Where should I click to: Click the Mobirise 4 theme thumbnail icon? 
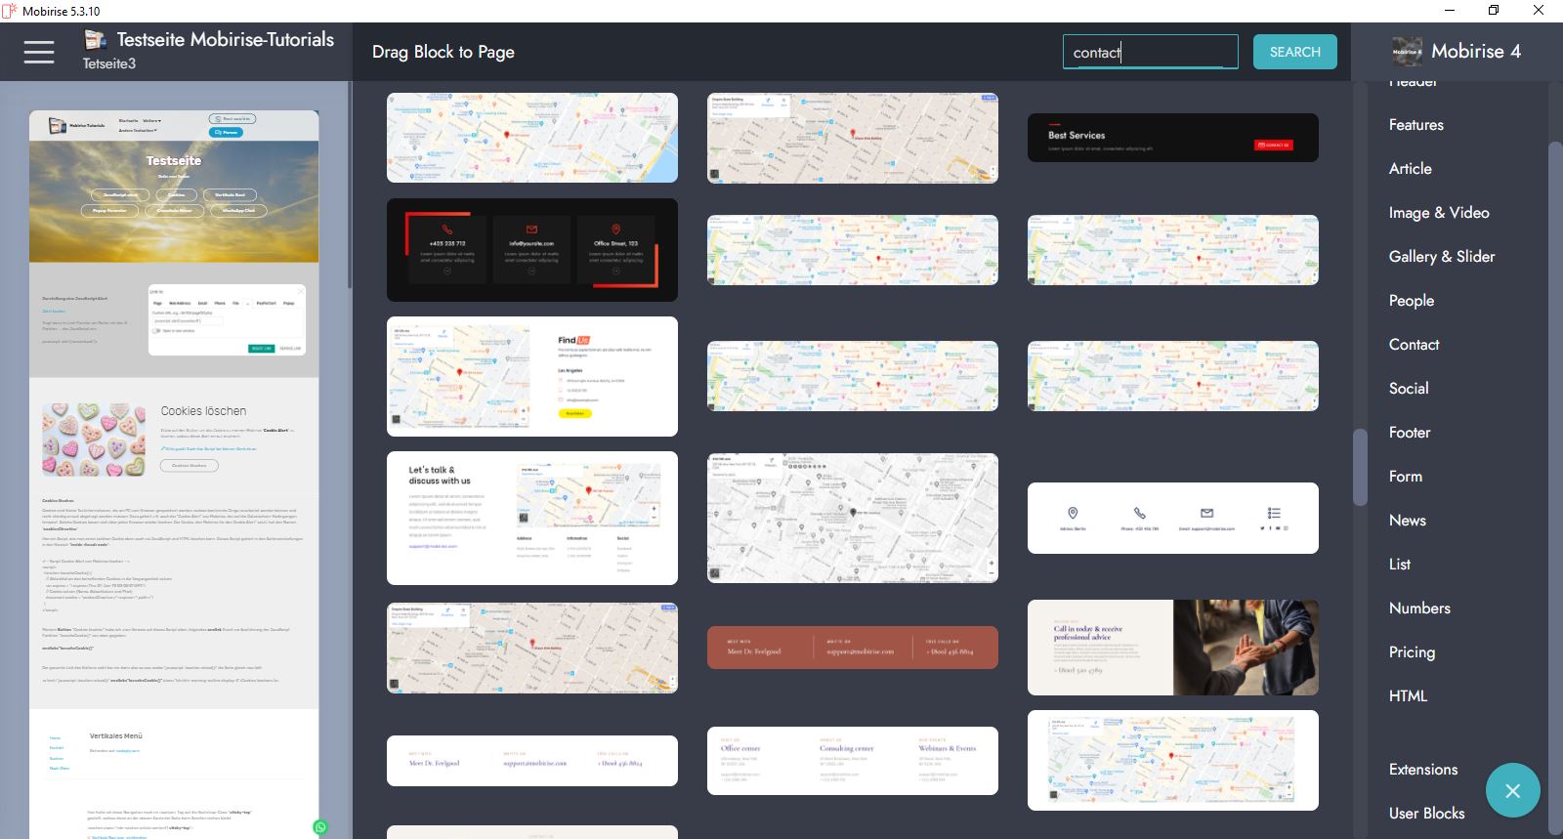1407,52
